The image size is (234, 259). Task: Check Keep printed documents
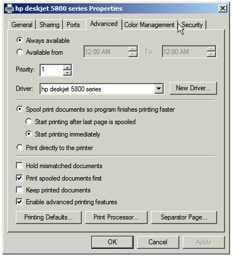[20, 190]
